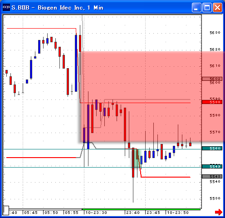Click the red arrow at bottom right

pyautogui.click(x=219, y=212)
